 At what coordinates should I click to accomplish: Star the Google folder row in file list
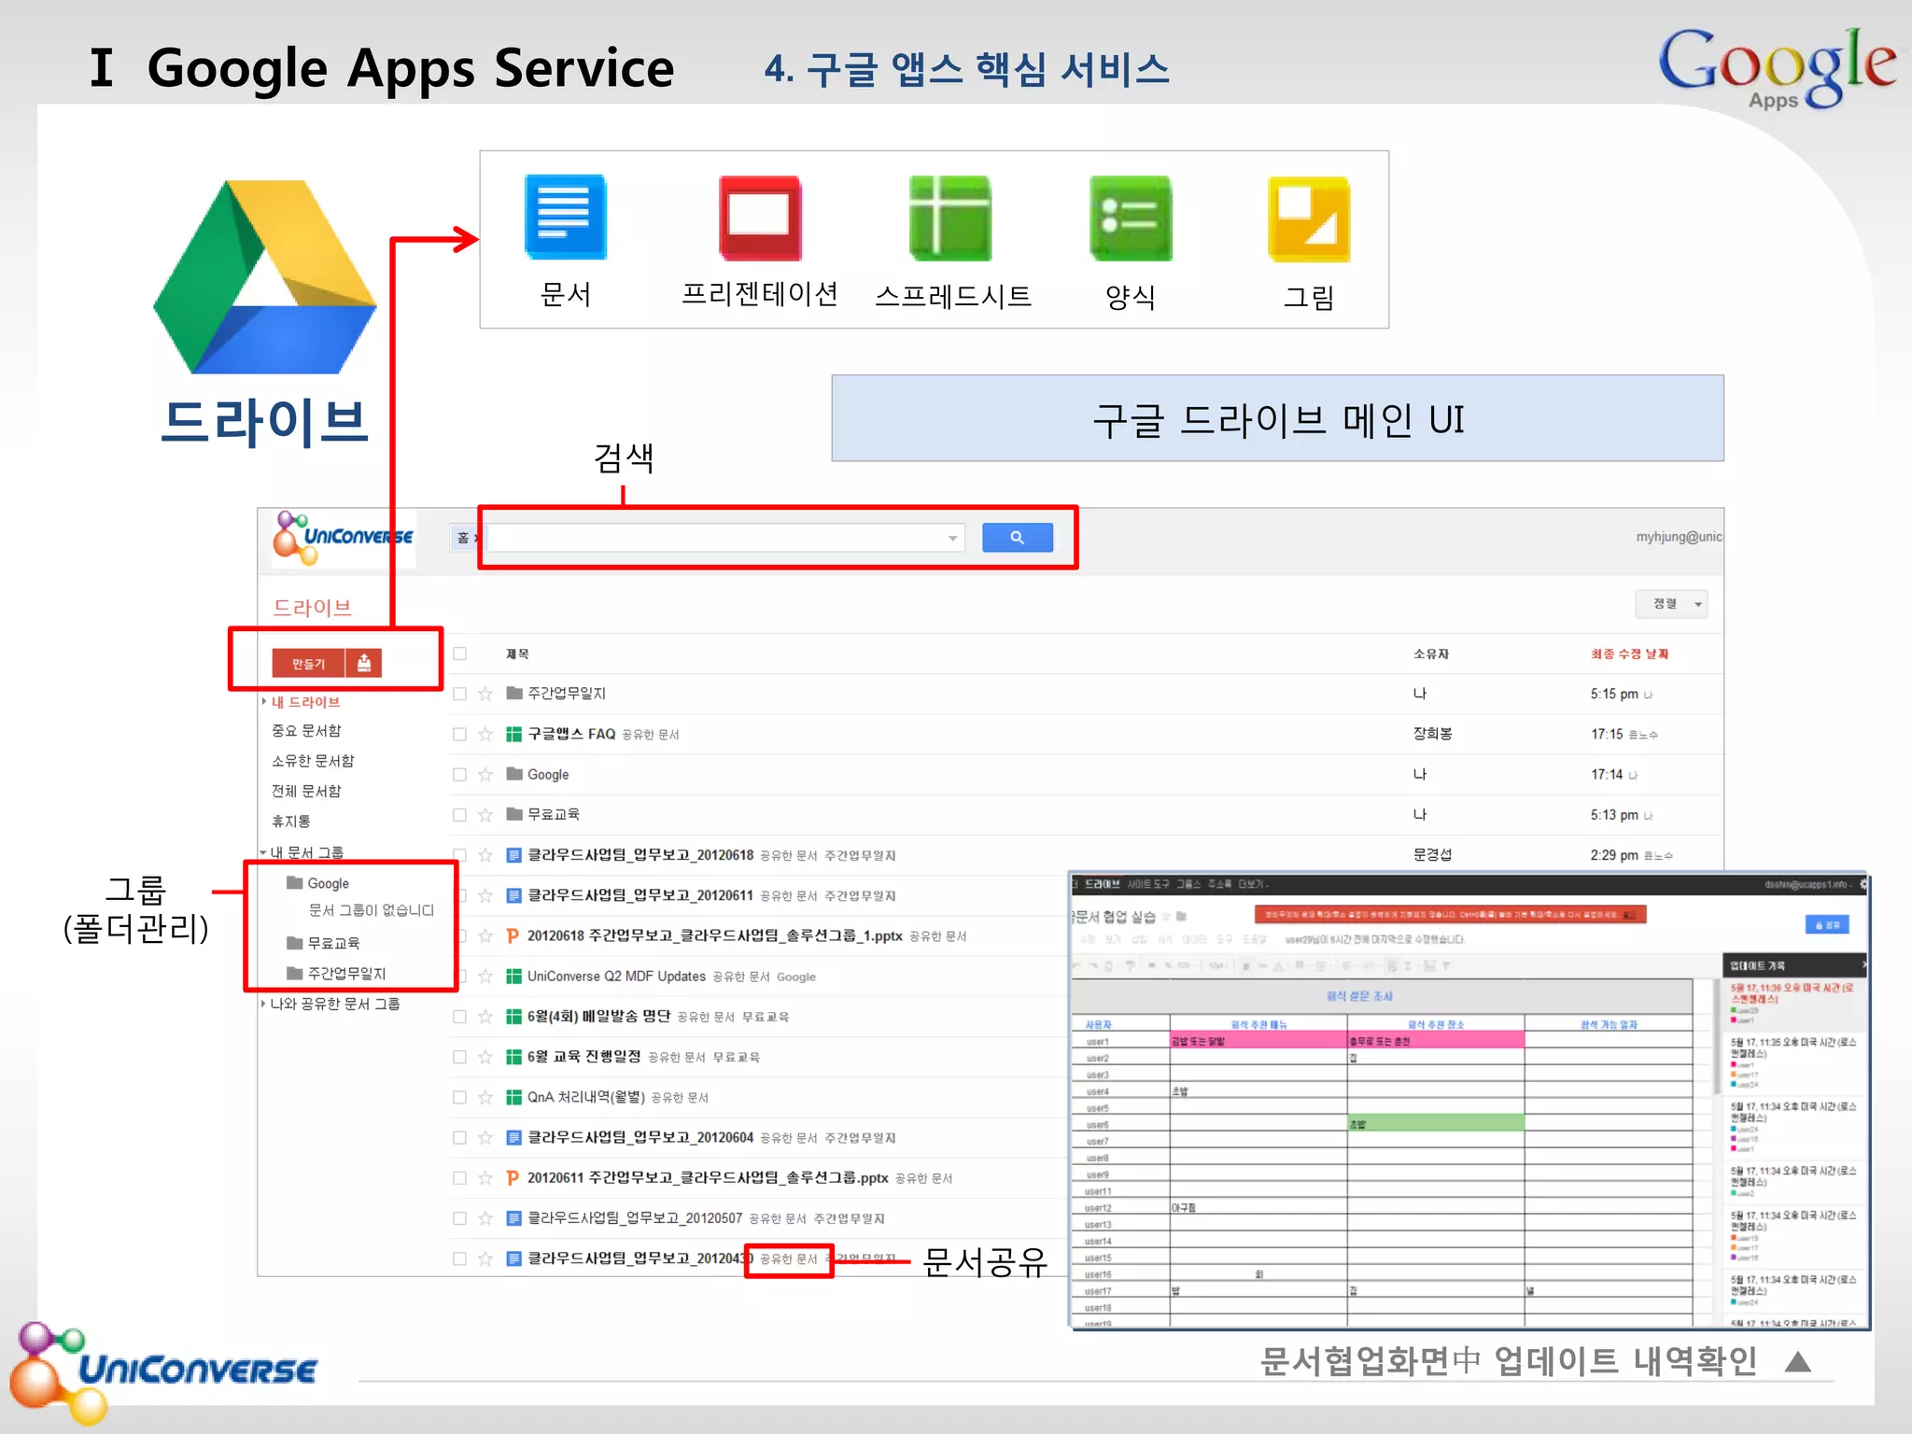pos(485,774)
